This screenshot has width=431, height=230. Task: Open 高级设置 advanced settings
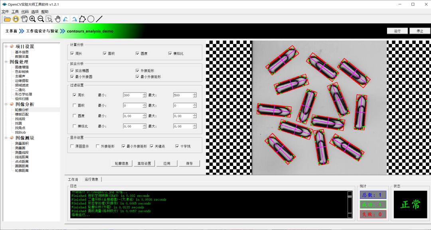click(144, 163)
